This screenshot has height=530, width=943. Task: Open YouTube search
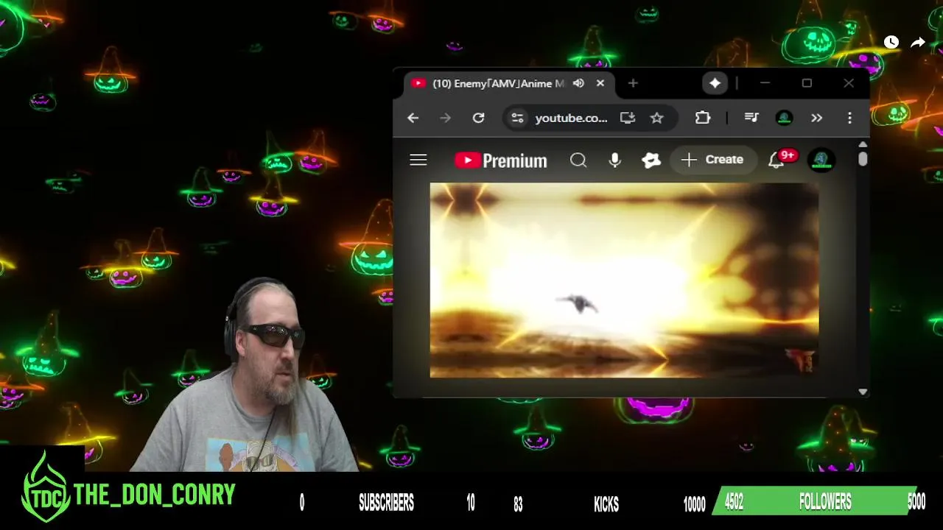pos(578,160)
